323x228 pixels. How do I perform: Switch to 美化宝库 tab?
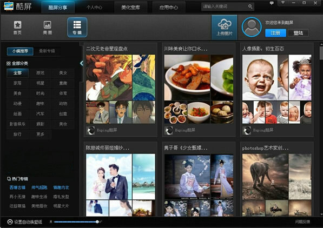(130, 8)
